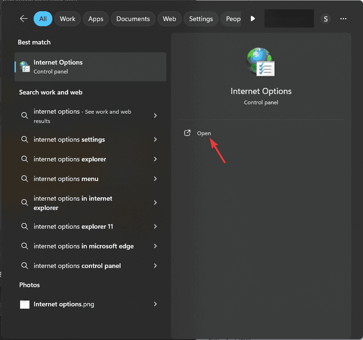Viewport: 363px width, 340px height.
Task: Click the Internet Options icon in Best match
Action: point(25,66)
